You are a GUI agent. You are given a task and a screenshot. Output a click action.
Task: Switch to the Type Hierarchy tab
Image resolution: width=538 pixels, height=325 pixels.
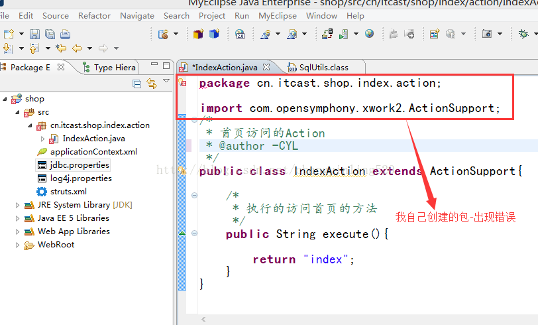point(110,68)
